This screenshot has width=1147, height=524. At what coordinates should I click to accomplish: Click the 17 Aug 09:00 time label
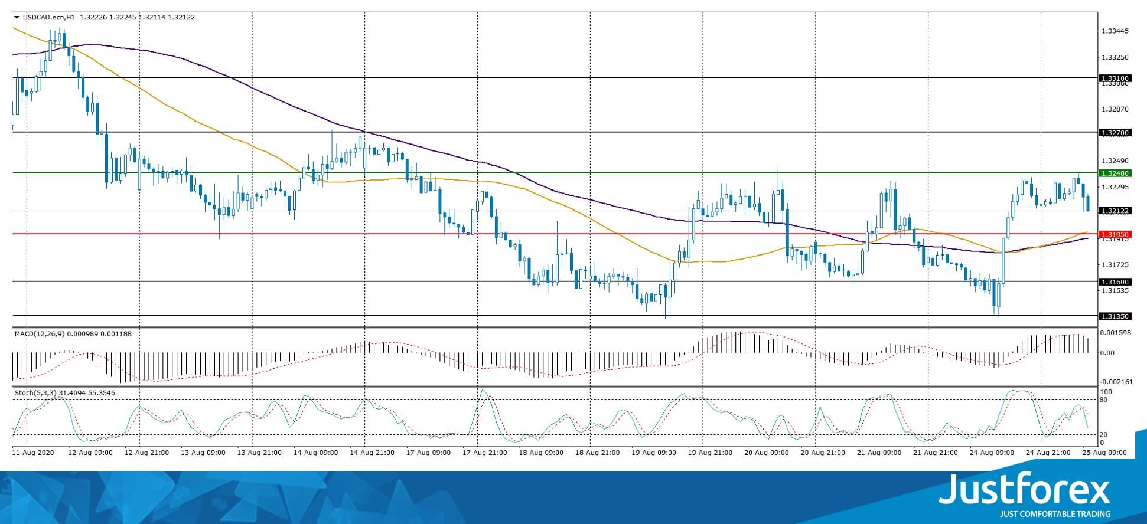(429, 453)
